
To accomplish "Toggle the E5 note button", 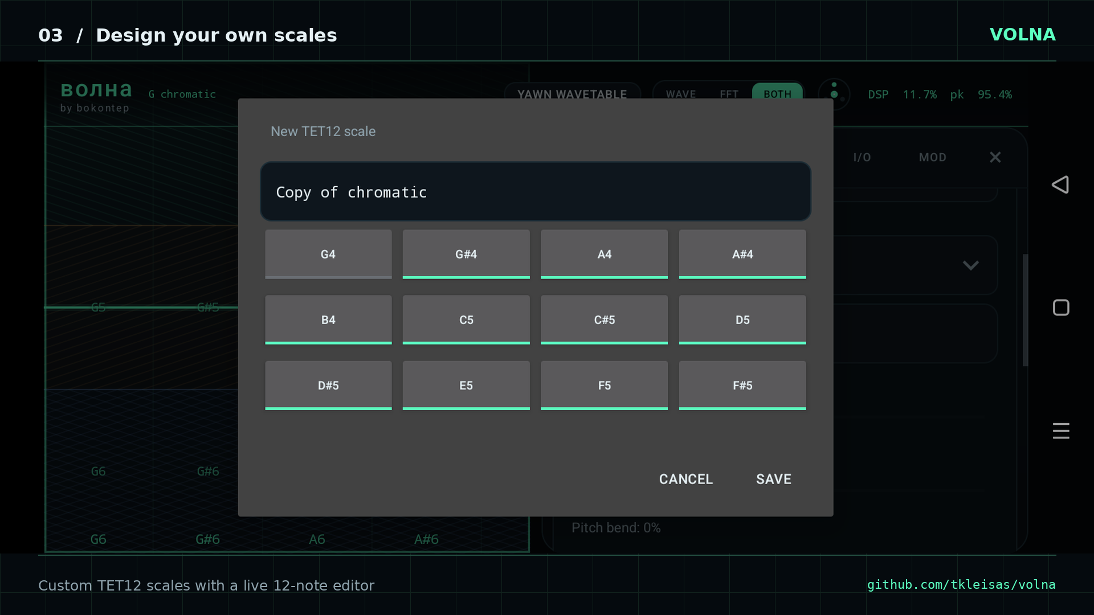I will pyautogui.click(x=466, y=385).
